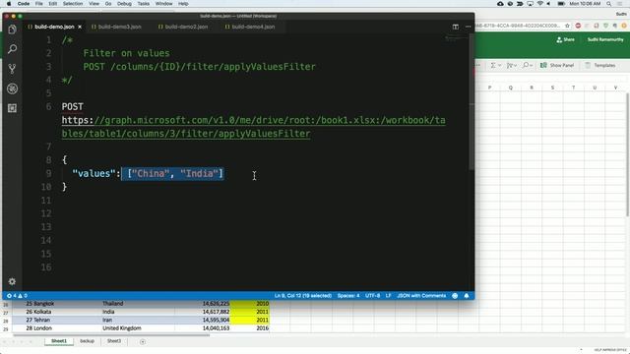This screenshot has width=630, height=354.
Task: Change the Spaces: 4 indentation setting
Action: [x=348, y=296]
